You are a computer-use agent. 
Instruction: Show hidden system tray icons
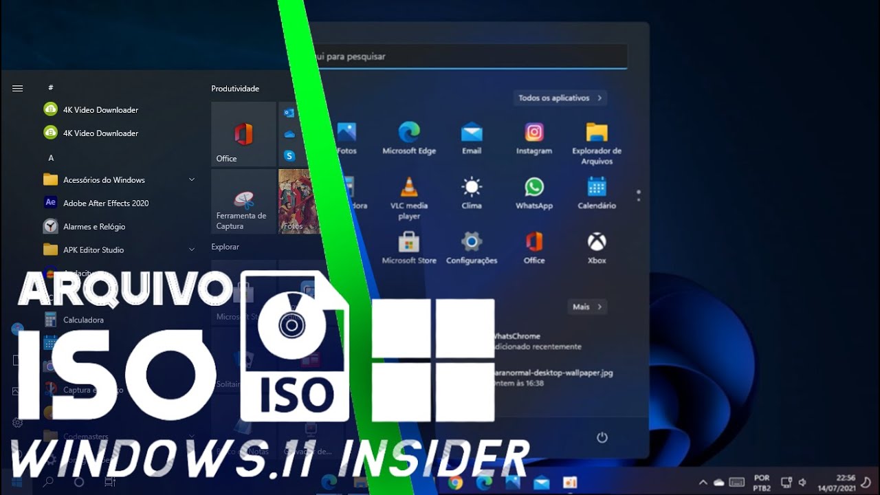[x=703, y=483]
